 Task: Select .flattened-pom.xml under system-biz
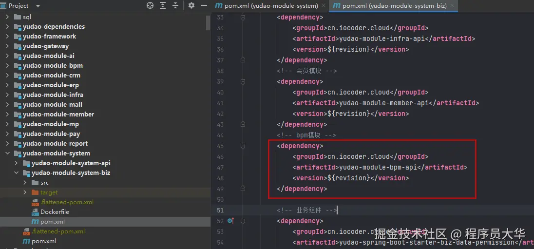coord(67,202)
